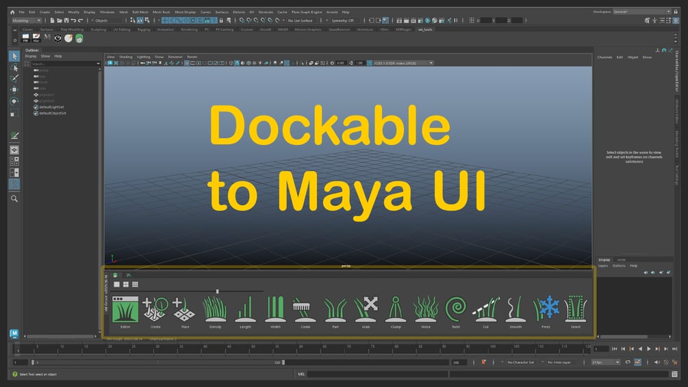688x387 pixels.
Task: Click the magnifier search icon in toolbox
Action: pyautogui.click(x=14, y=198)
